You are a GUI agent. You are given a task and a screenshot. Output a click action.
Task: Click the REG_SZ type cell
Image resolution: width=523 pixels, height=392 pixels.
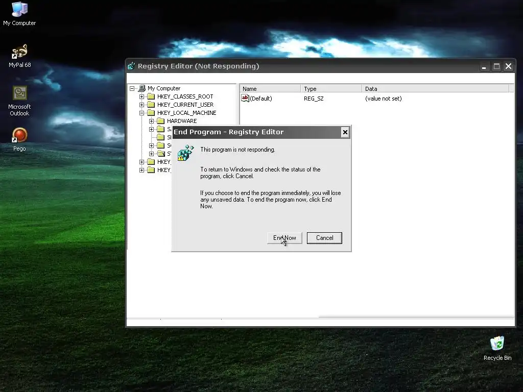click(314, 99)
